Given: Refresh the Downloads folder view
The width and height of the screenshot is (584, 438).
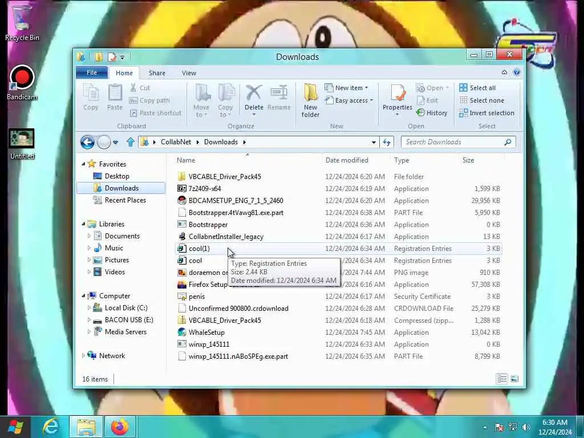Looking at the screenshot, I should point(386,142).
